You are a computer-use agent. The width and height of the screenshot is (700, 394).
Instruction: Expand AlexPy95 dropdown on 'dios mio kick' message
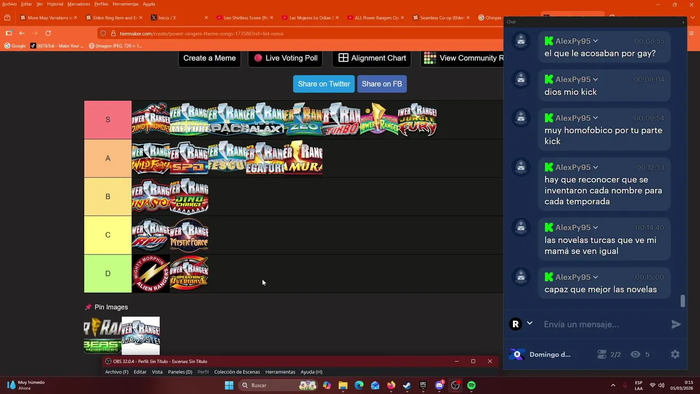(x=596, y=80)
